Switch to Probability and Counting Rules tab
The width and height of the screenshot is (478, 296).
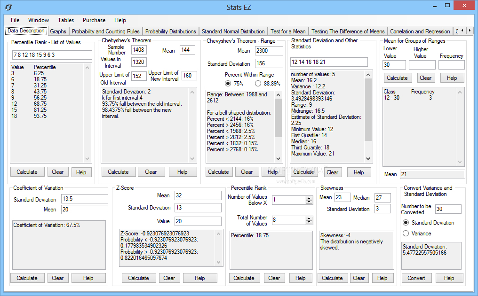tap(105, 31)
